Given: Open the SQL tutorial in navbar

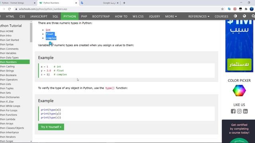Looking at the screenshot, I should [55, 16].
